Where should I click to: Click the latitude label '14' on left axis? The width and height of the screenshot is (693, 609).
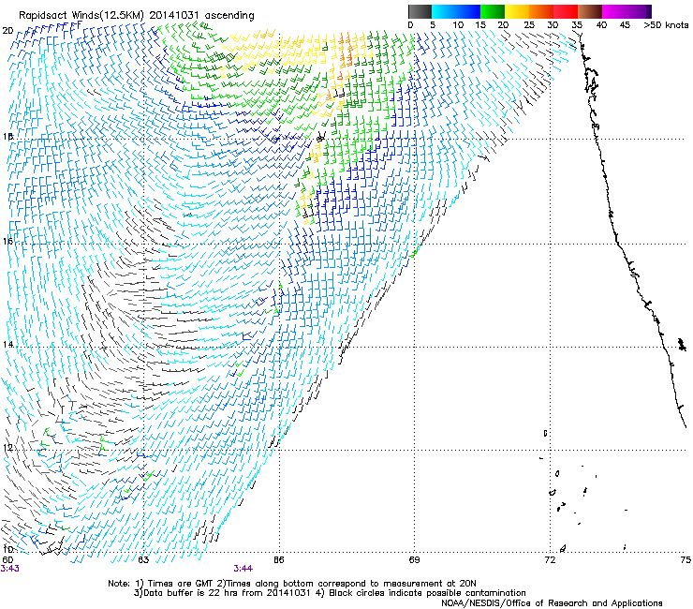[7, 345]
